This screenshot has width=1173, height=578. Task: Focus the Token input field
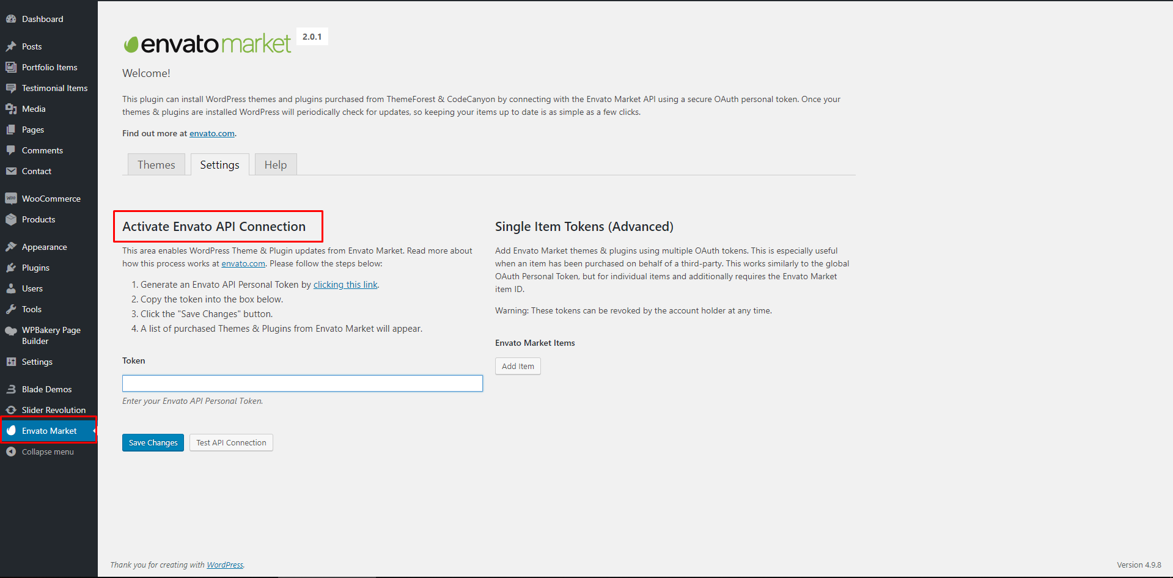pos(302,383)
